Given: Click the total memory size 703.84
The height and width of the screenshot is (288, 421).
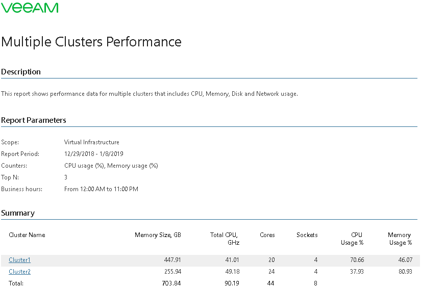Looking at the screenshot, I should click(x=171, y=283).
